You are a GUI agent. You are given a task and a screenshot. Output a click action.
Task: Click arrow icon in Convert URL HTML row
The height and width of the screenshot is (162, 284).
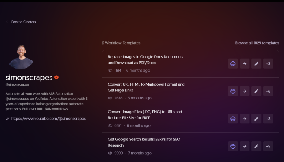click(x=245, y=91)
